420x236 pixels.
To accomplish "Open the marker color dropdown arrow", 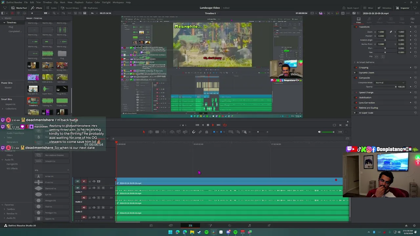I will [x=224, y=132].
